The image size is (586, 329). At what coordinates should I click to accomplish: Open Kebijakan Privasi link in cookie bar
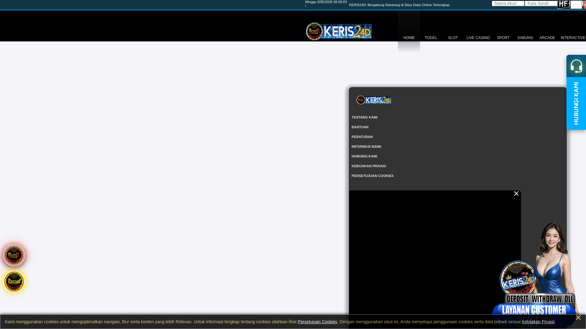(538, 322)
